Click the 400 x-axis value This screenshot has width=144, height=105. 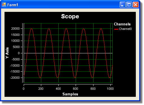tap(58, 89)
